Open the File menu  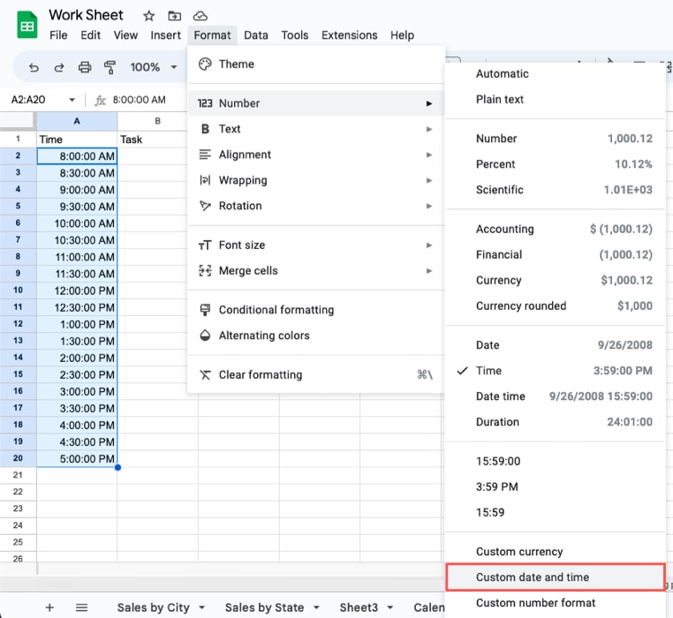58,35
